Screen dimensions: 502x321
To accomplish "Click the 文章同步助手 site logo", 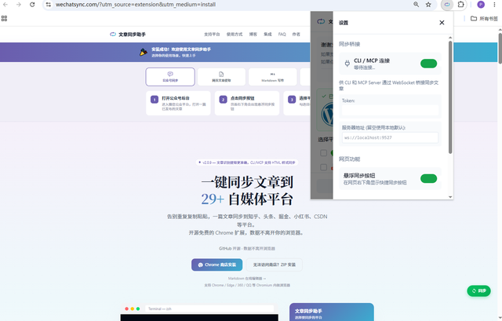I will pyautogui.click(x=127, y=35).
